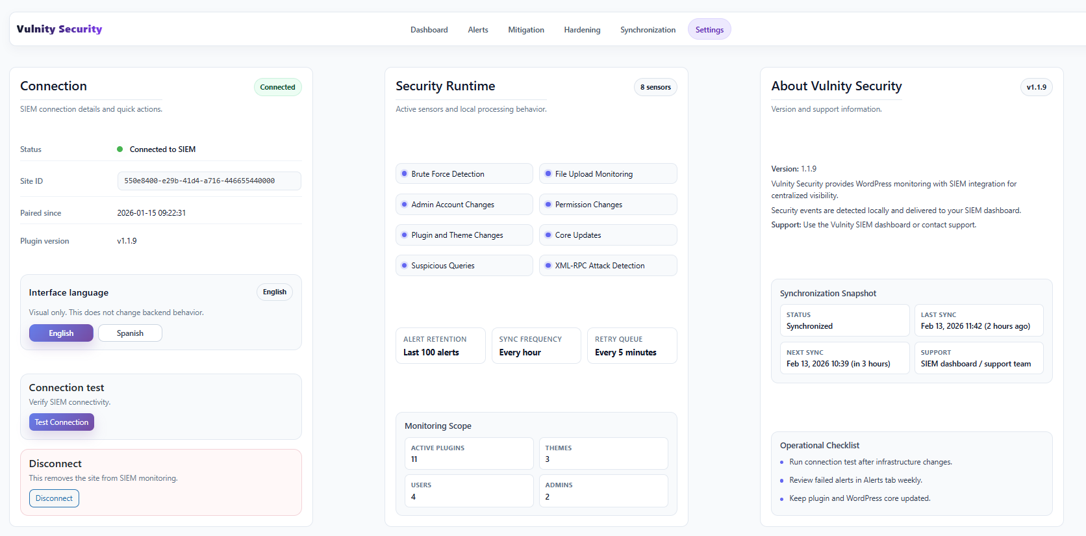
Task: Click the English language badge
Action: coord(275,292)
